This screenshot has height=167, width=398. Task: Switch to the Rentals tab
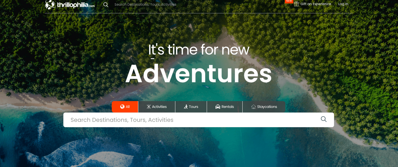tap(225, 107)
